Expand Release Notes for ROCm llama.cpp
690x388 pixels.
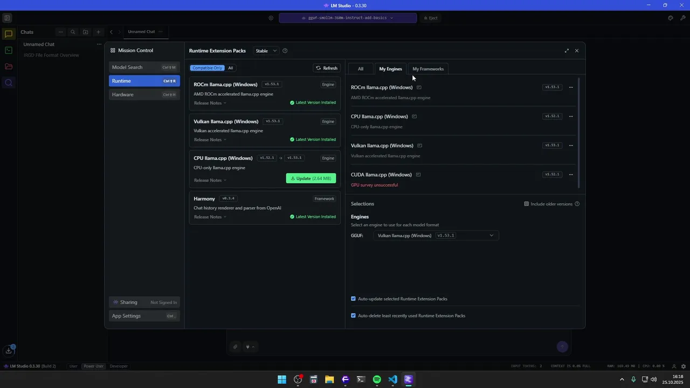210,103
